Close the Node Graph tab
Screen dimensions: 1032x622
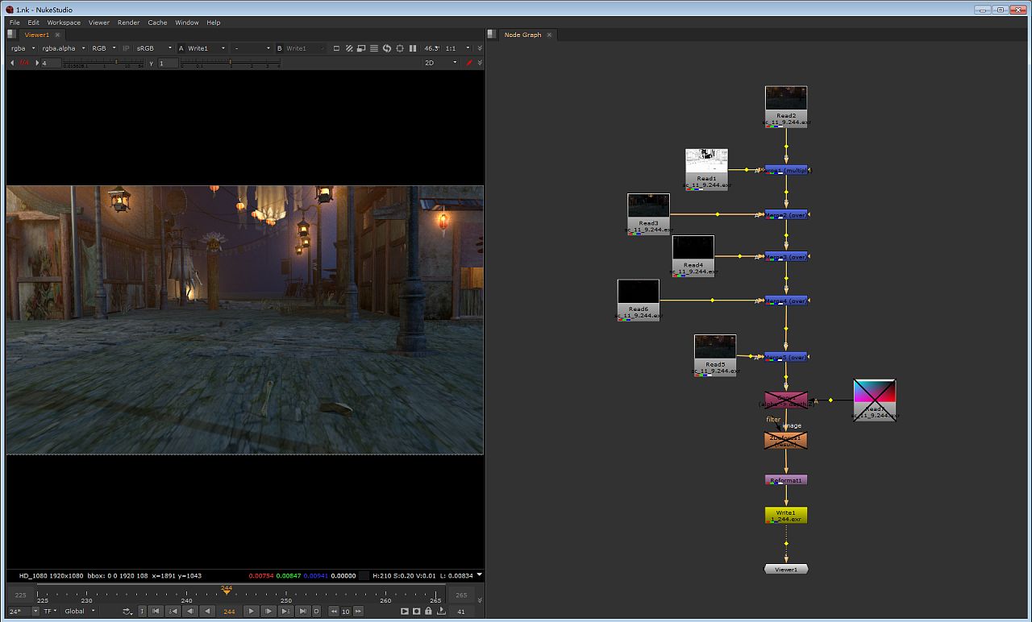[x=550, y=35]
